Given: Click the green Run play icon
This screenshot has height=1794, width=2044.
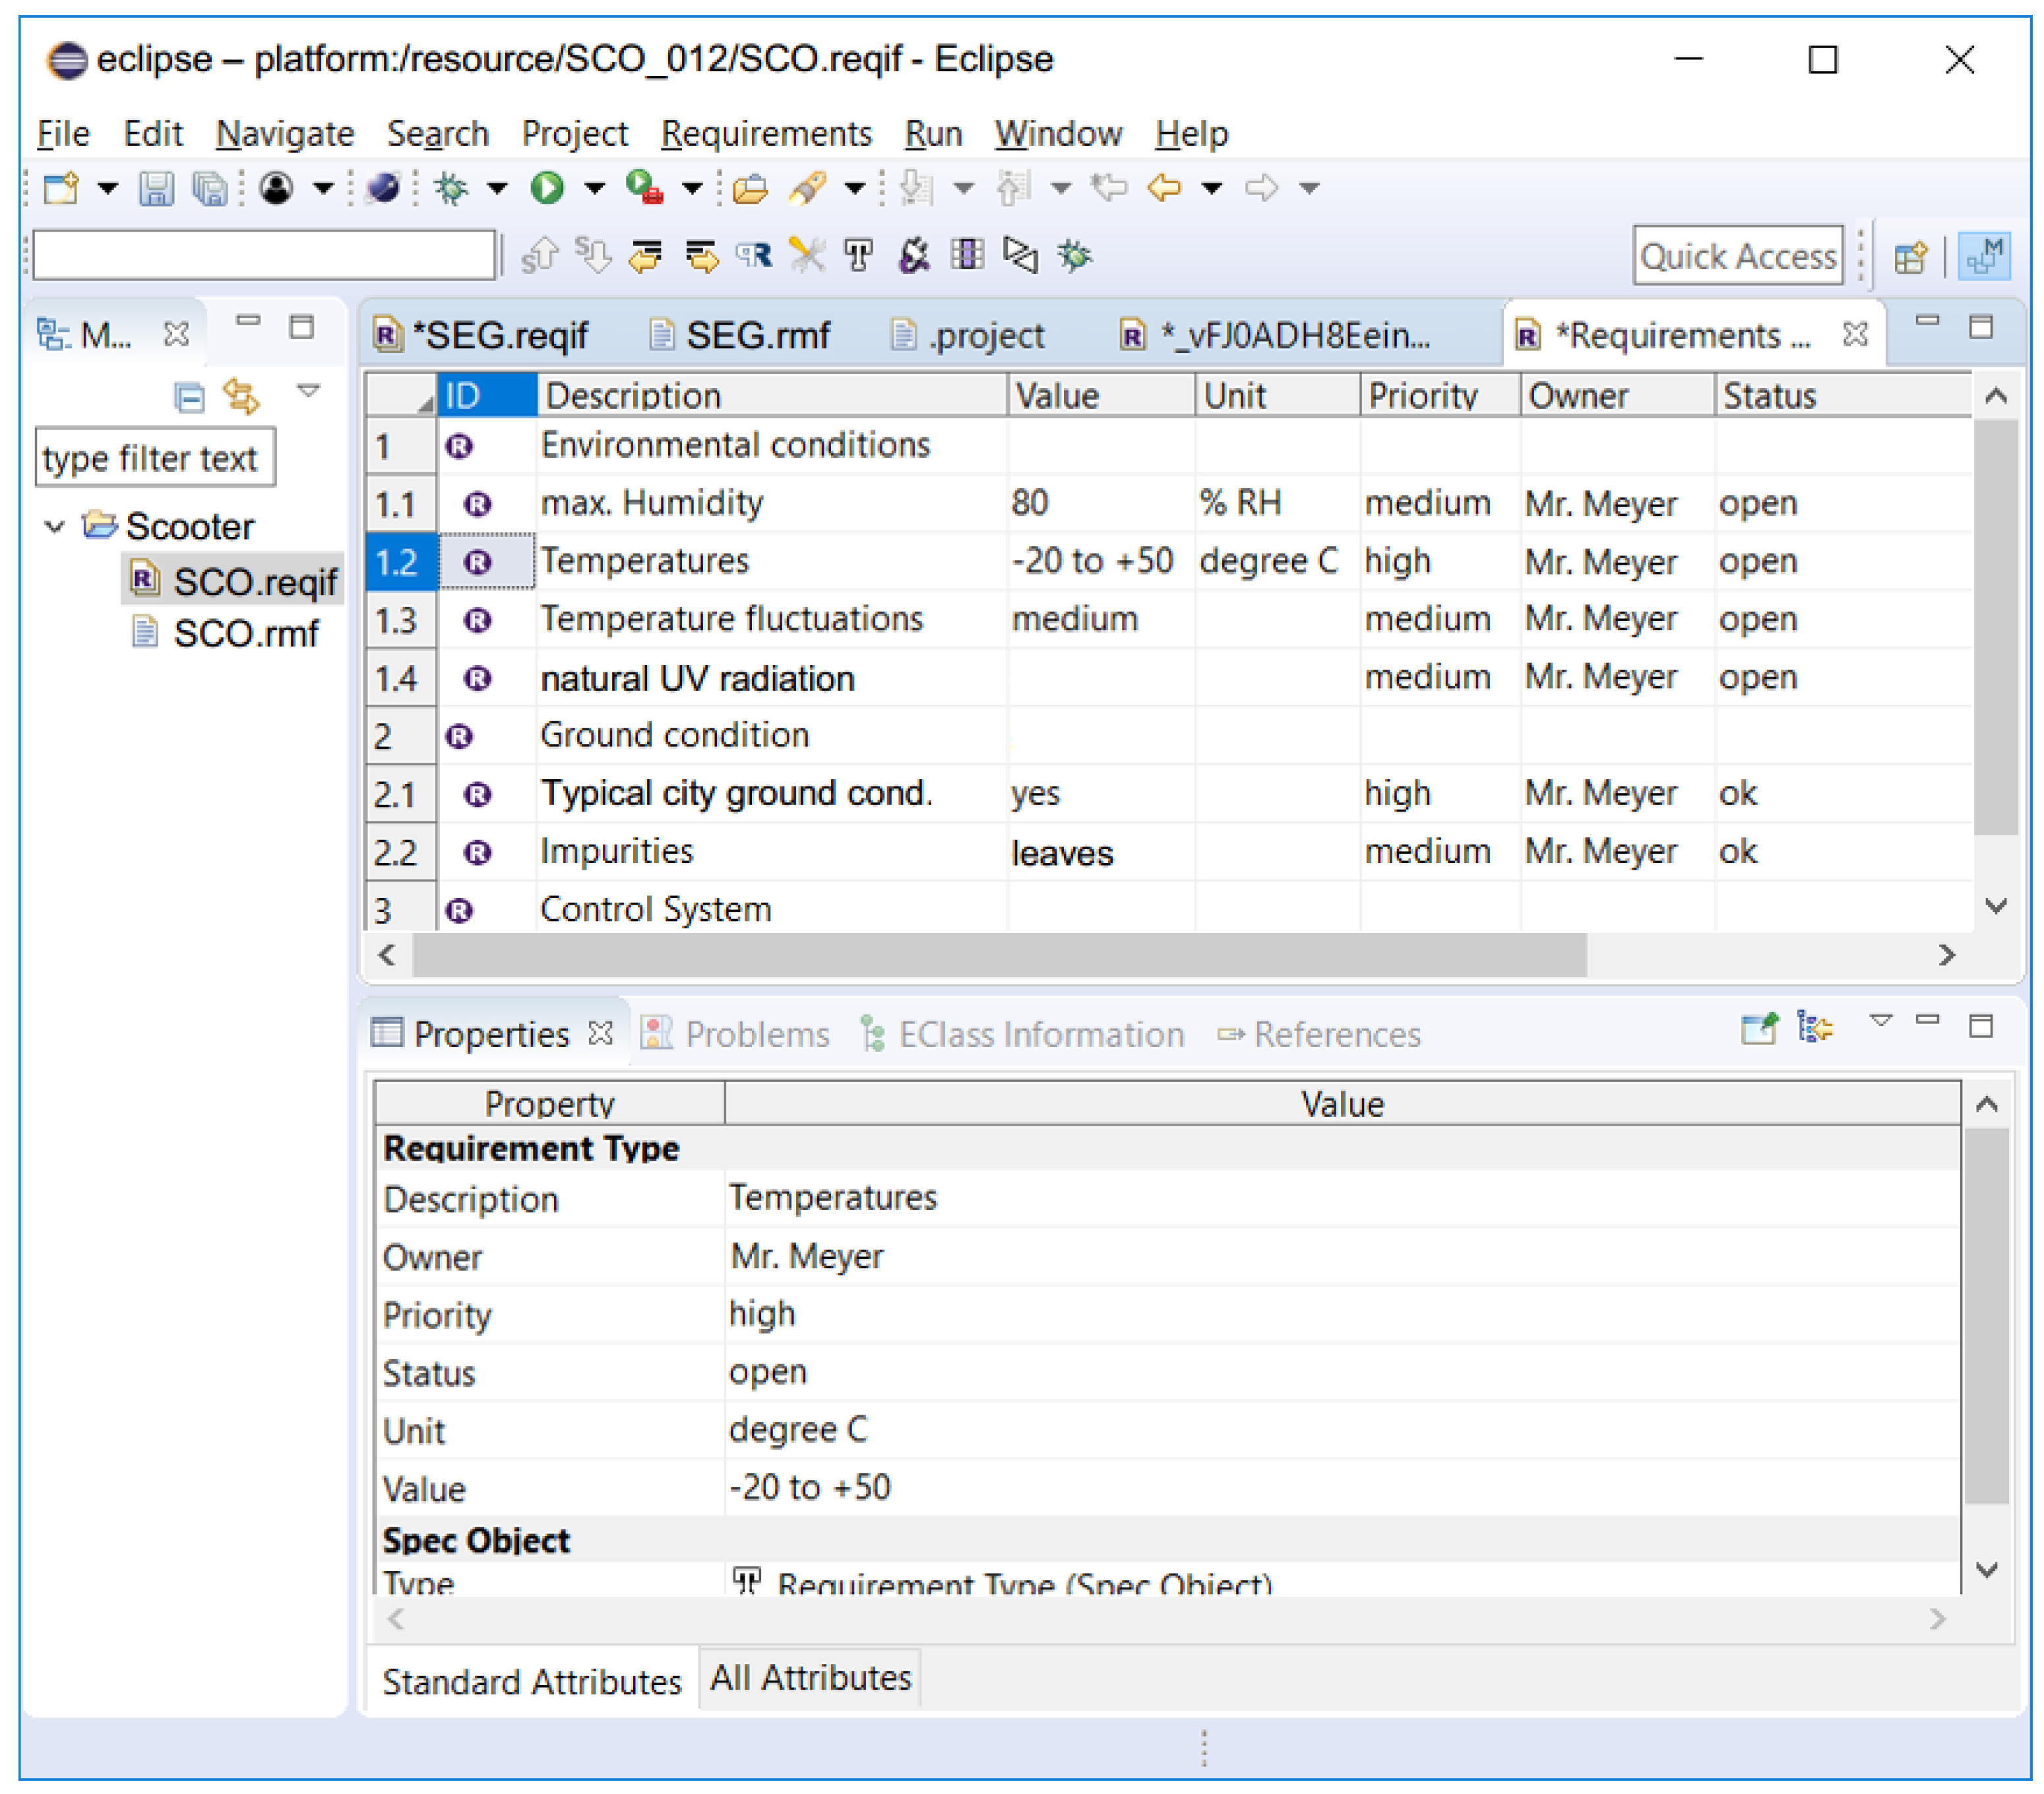Looking at the screenshot, I should (x=547, y=187).
